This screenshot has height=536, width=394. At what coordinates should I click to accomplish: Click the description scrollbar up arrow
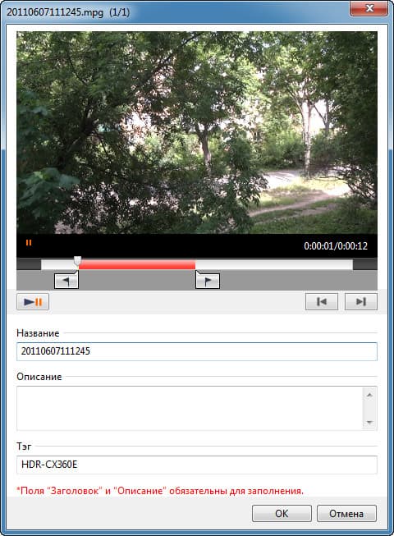click(369, 395)
